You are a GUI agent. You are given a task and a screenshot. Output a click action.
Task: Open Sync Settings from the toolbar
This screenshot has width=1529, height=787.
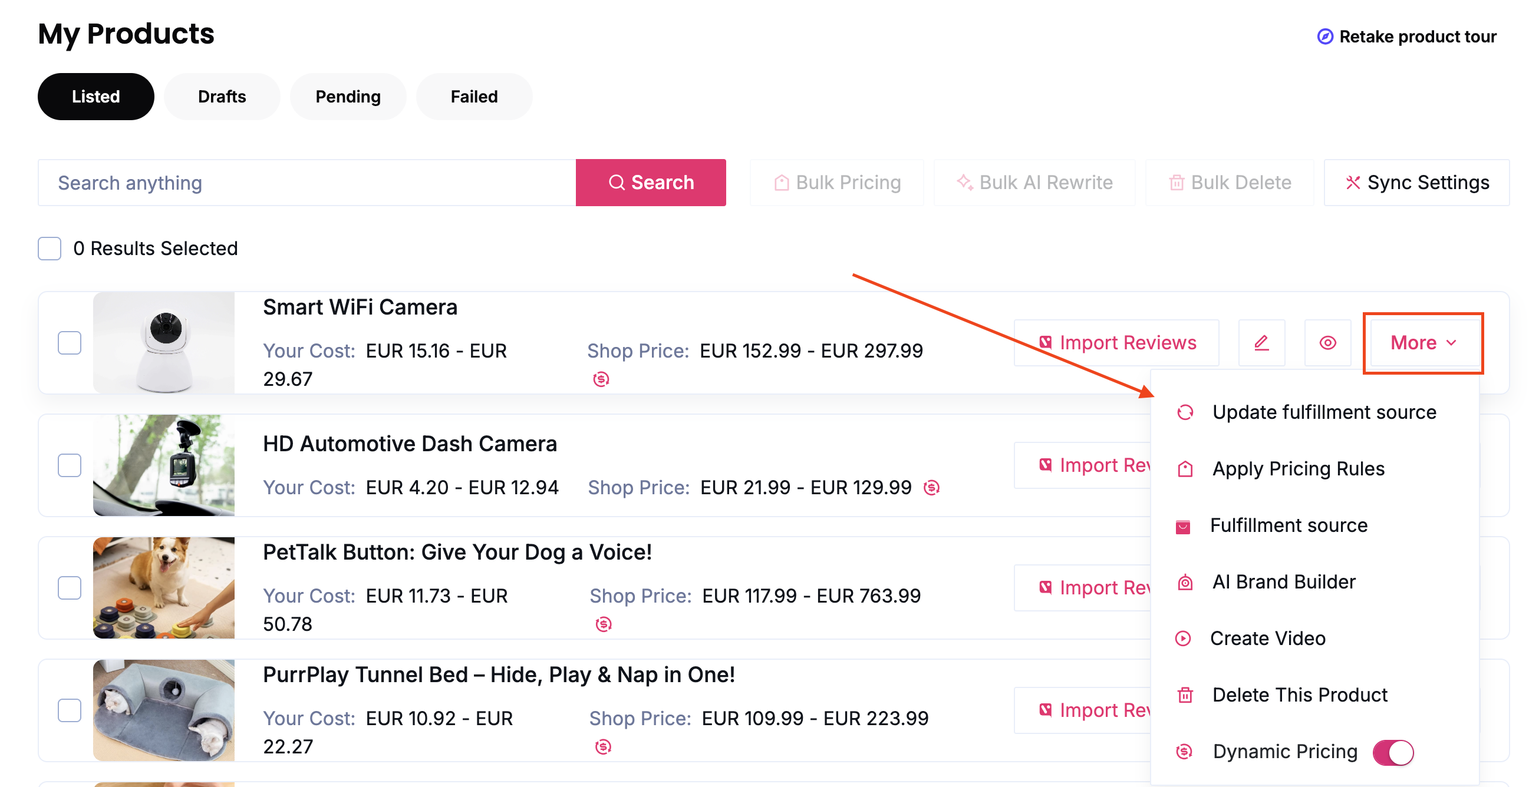[x=1416, y=182]
